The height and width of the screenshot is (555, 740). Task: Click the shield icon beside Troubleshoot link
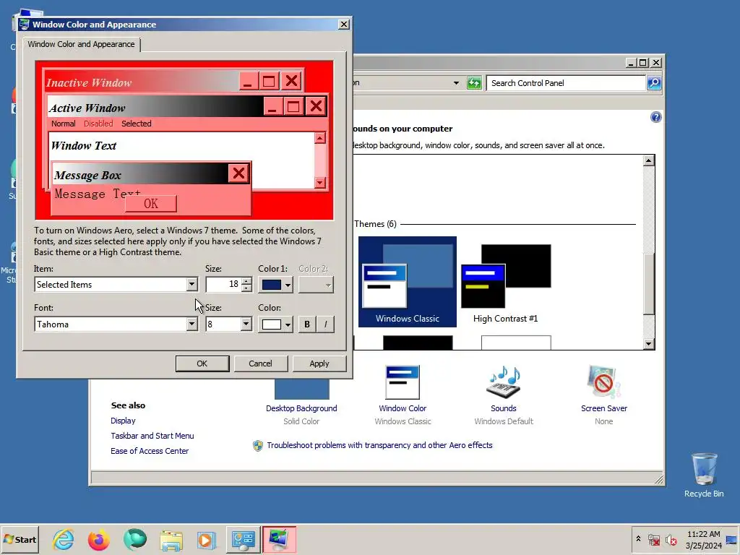[x=258, y=445]
